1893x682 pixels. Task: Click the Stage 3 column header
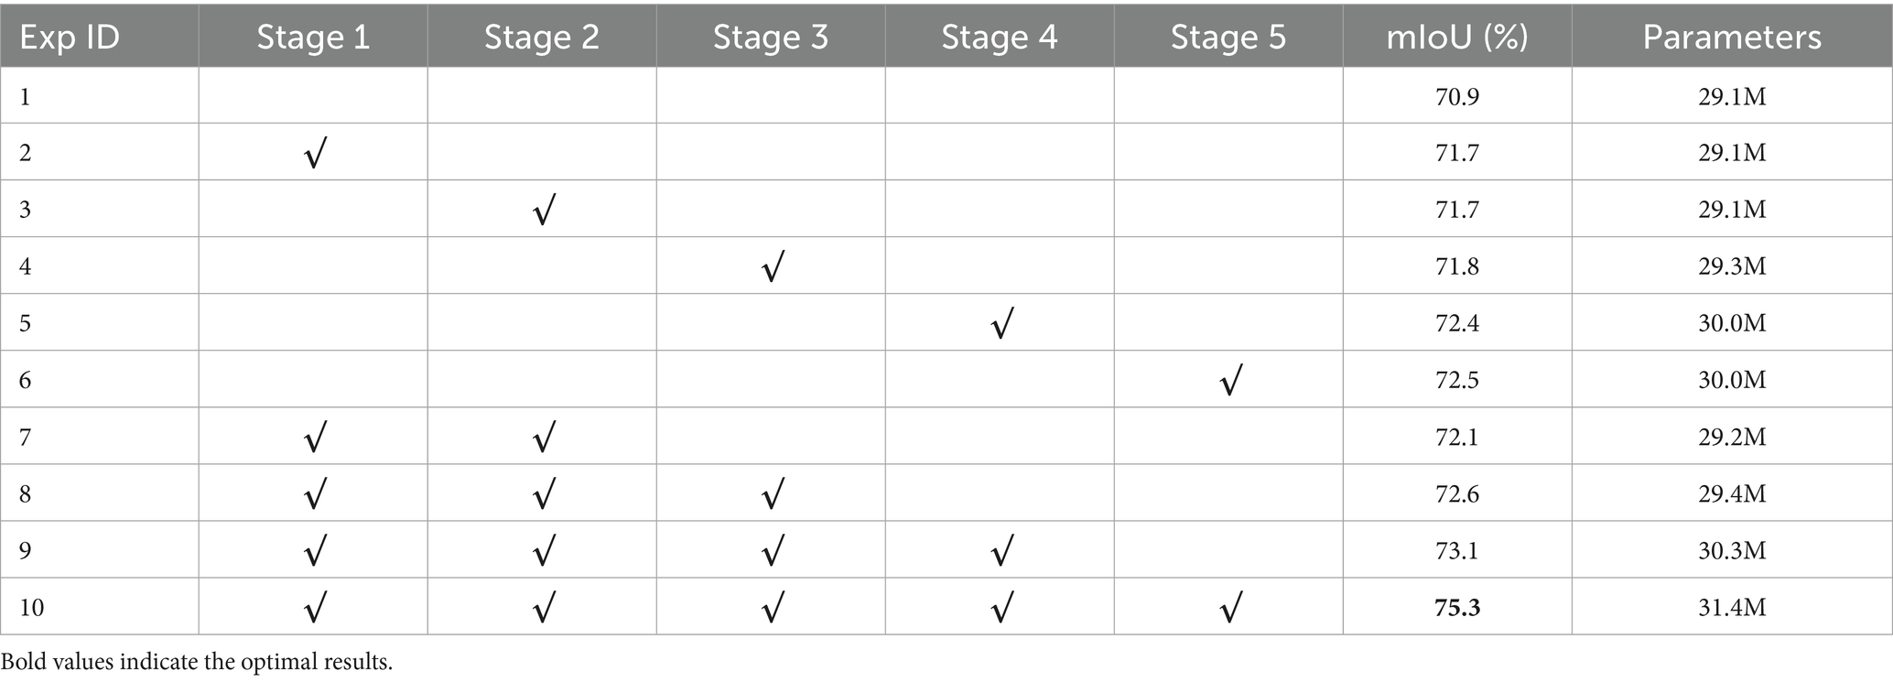[771, 37]
